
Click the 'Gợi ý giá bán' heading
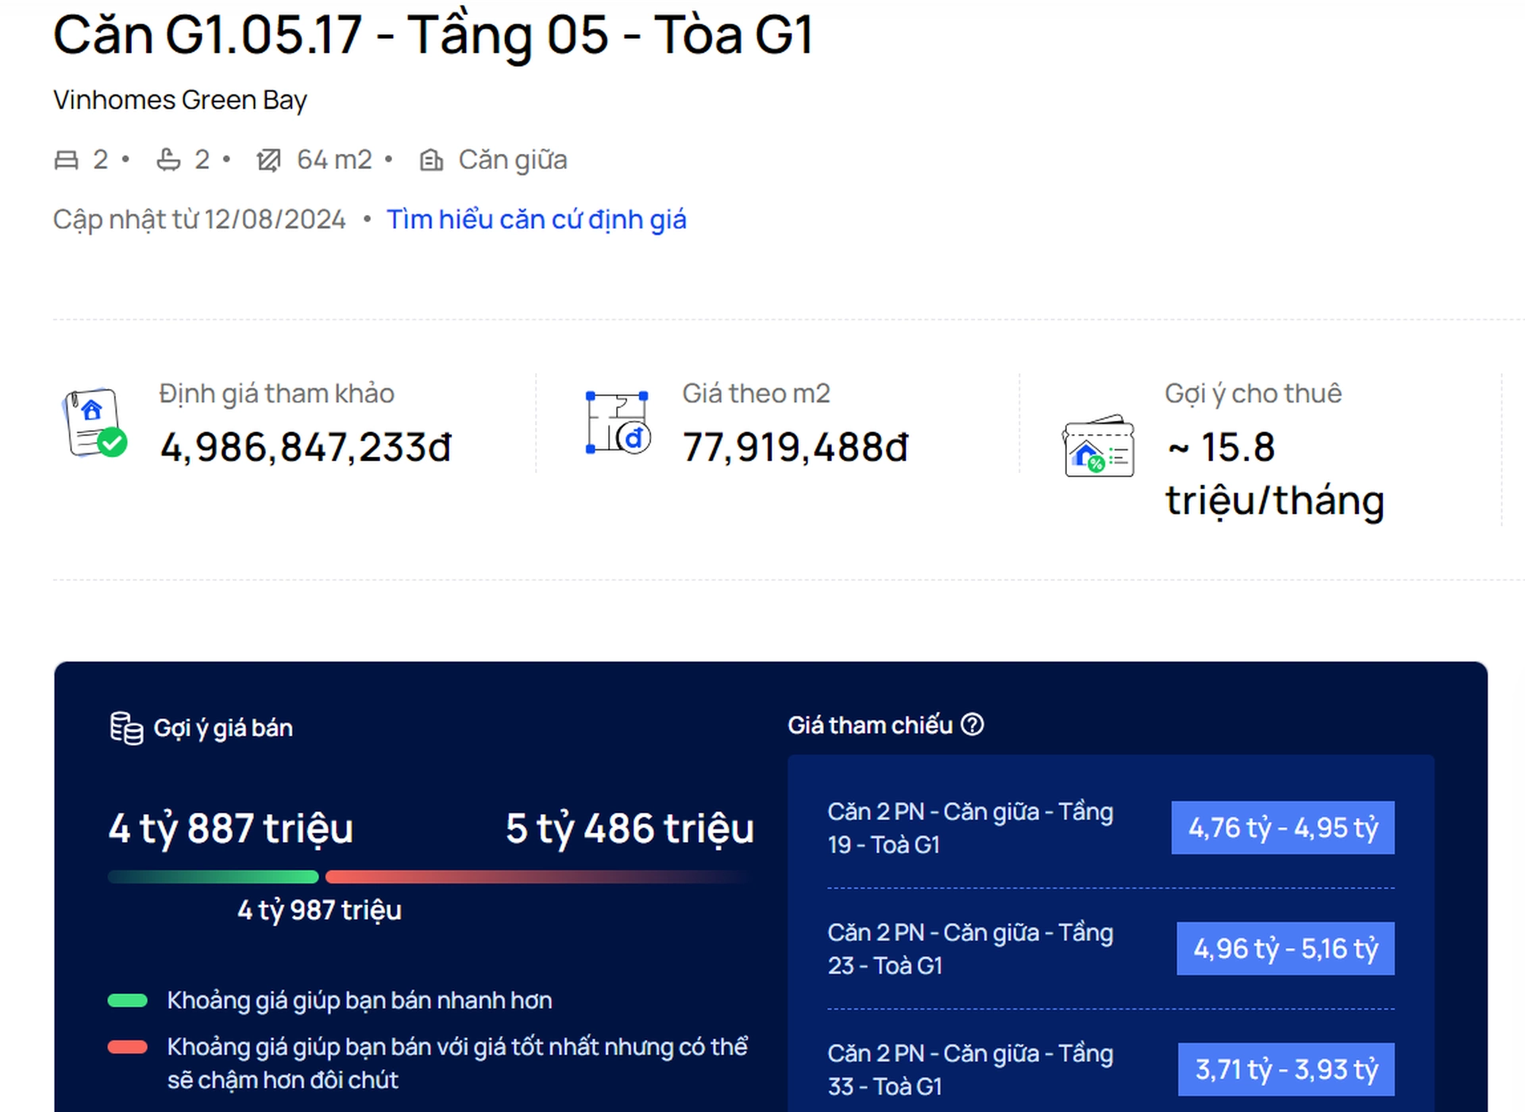coord(223,728)
